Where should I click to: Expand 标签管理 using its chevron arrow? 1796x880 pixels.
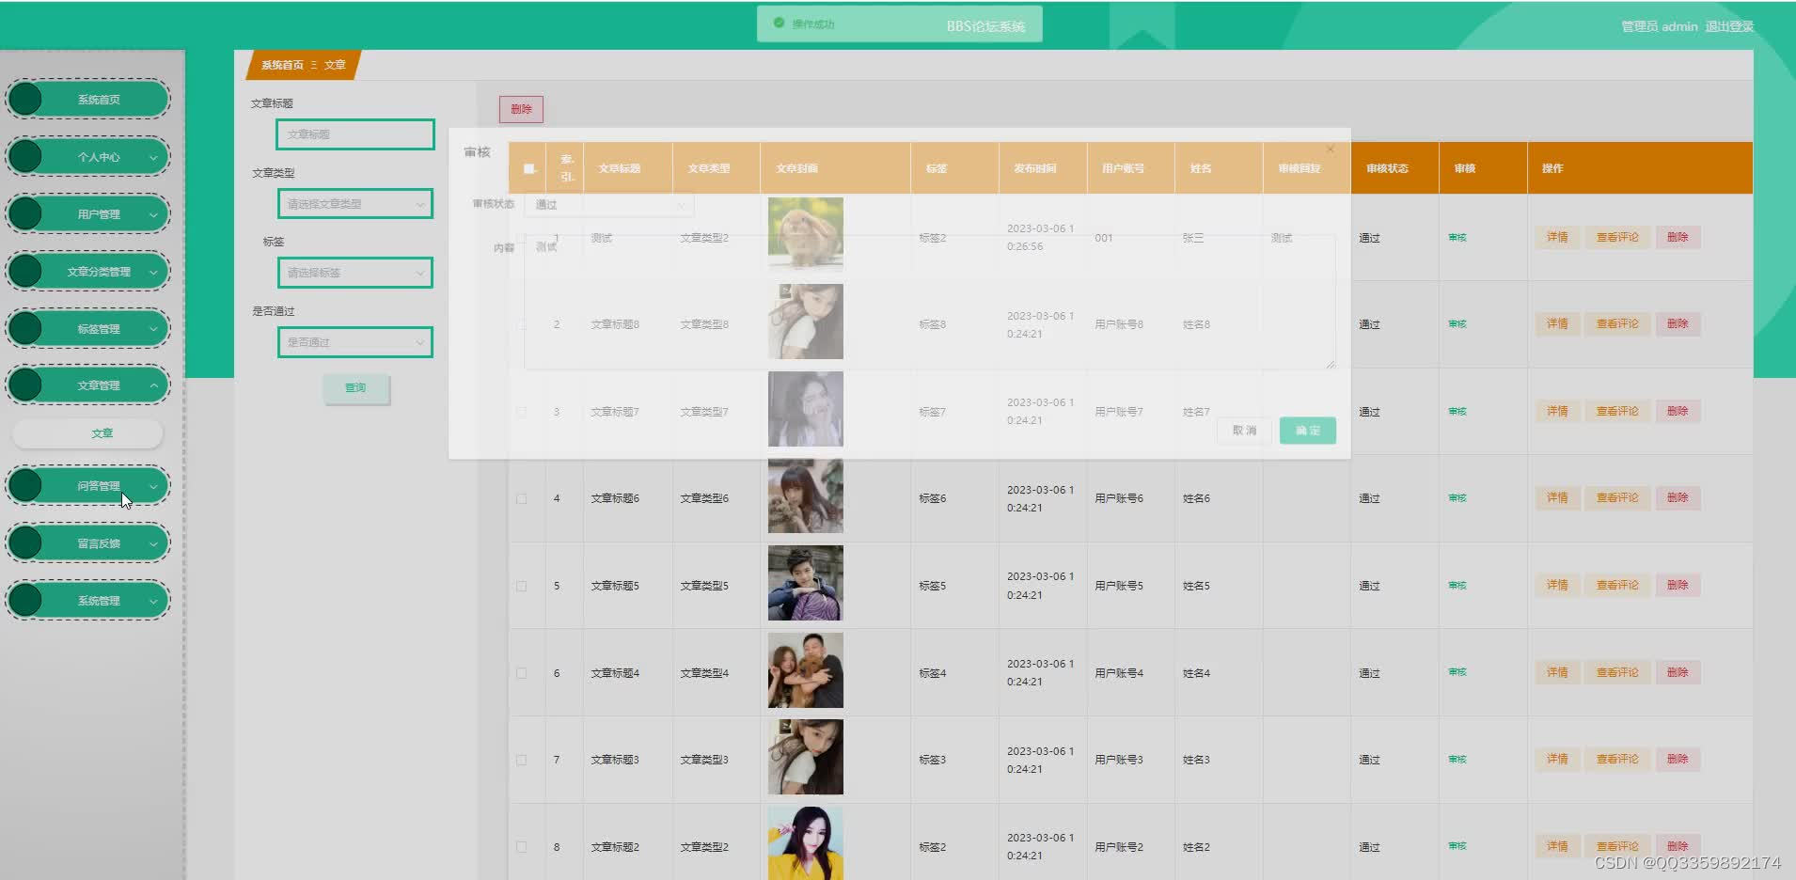[153, 329]
